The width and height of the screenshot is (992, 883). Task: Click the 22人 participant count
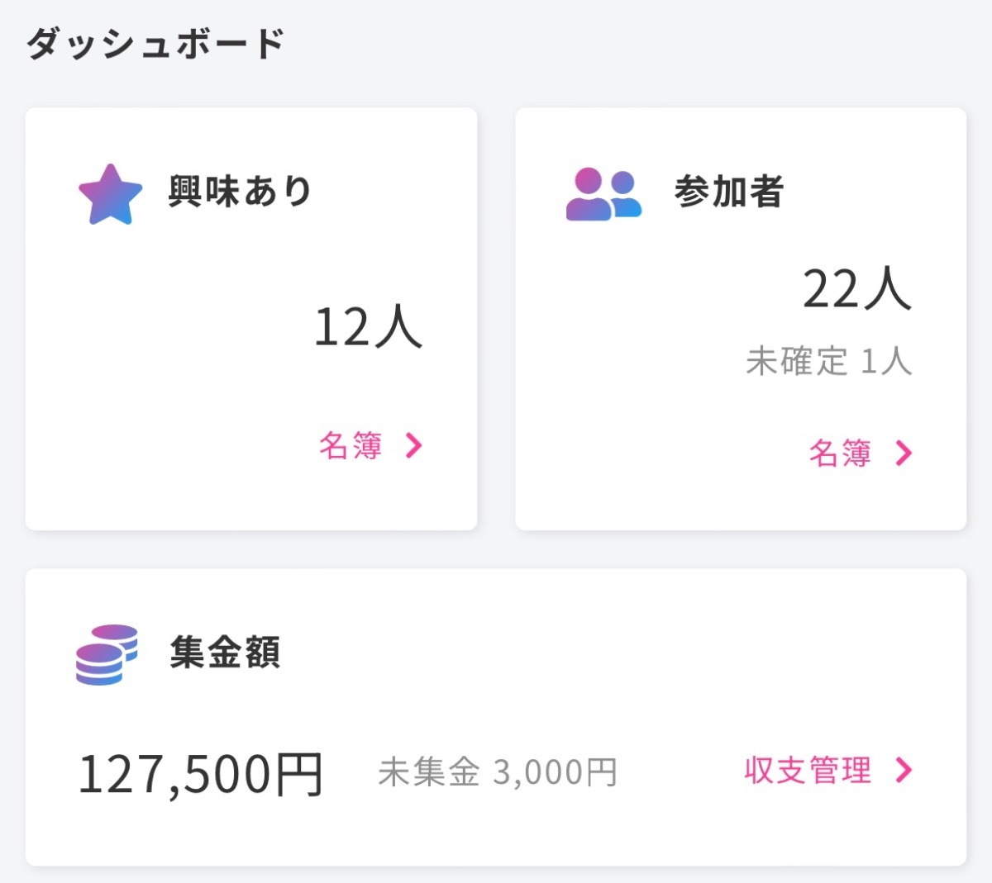[856, 289]
